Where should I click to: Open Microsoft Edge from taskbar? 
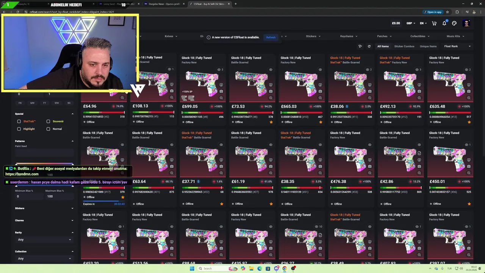[260, 268]
